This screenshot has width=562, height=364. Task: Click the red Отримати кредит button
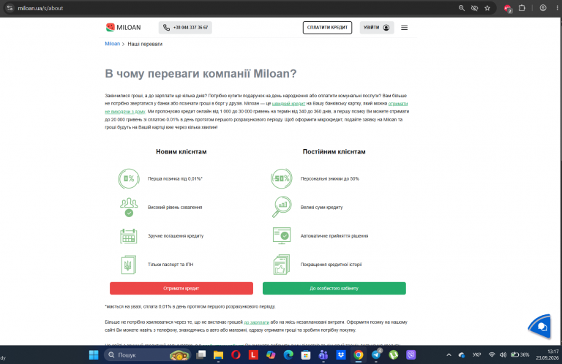point(181,289)
